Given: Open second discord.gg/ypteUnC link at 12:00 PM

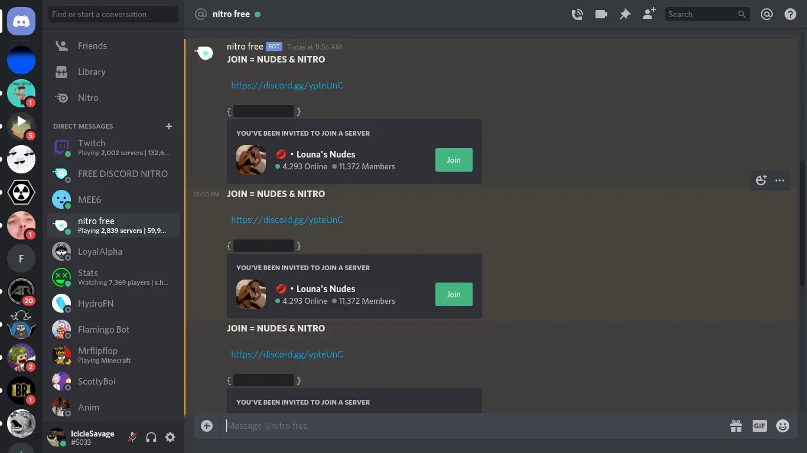Looking at the screenshot, I should (287, 219).
